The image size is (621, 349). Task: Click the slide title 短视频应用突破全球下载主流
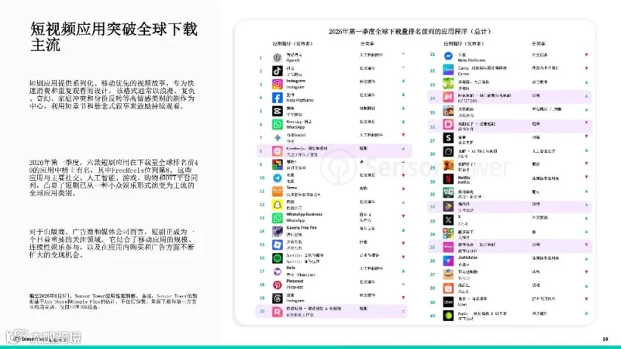114,37
